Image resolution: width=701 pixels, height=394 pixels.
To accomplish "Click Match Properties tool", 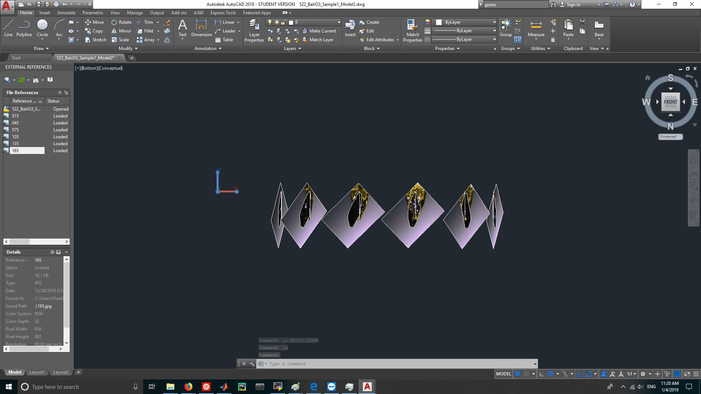I will pos(413,31).
